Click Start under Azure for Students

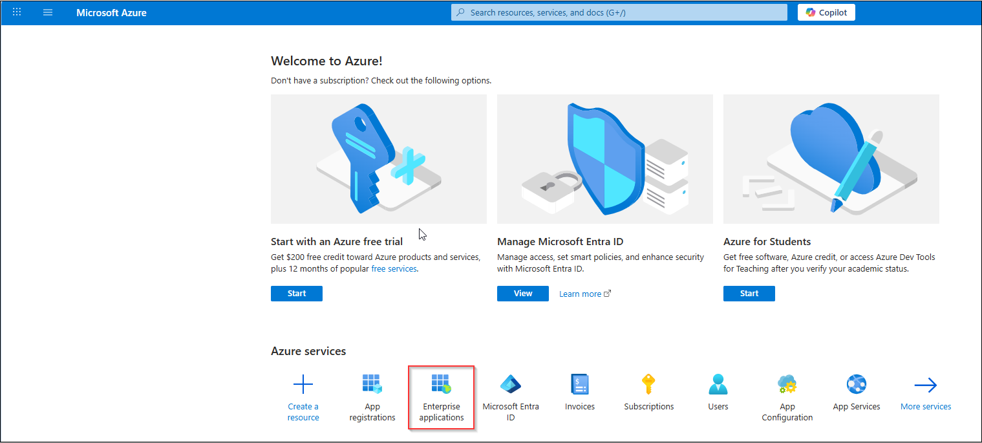[749, 294]
